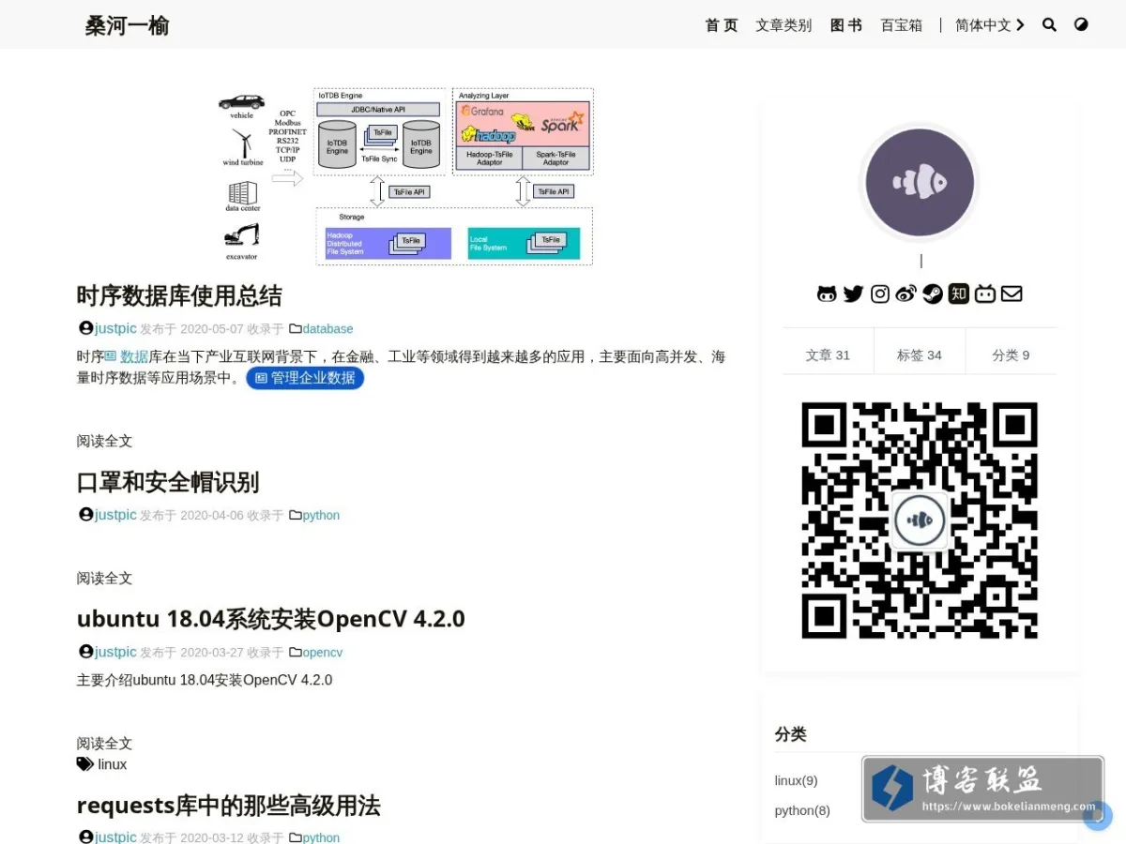
Task: Click the linux tag
Action: click(113, 764)
